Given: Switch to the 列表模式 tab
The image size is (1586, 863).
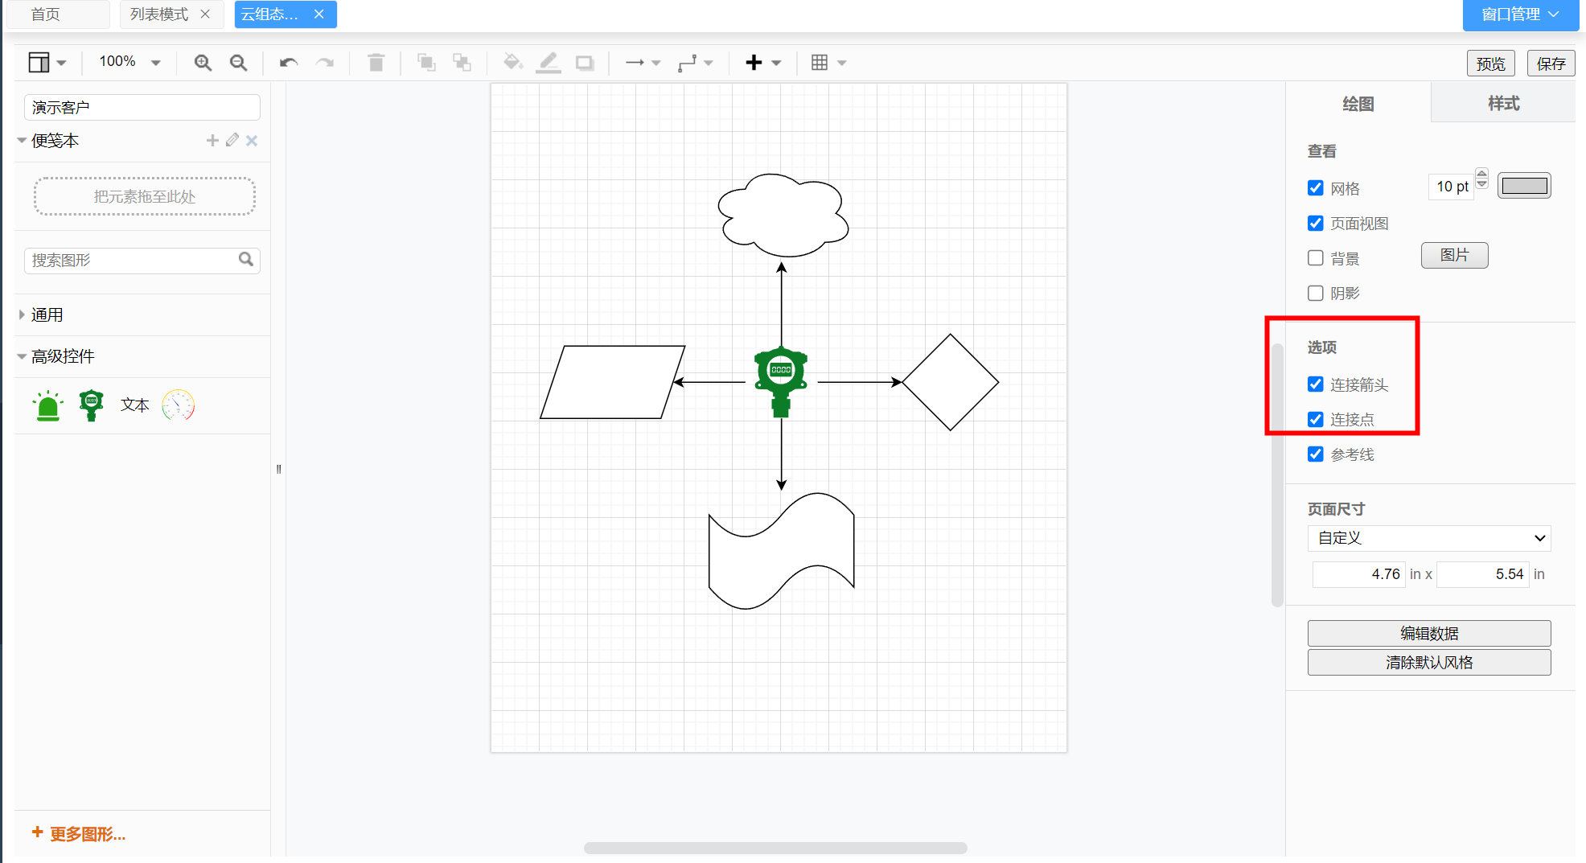Looking at the screenshot, I should point(159,14).
